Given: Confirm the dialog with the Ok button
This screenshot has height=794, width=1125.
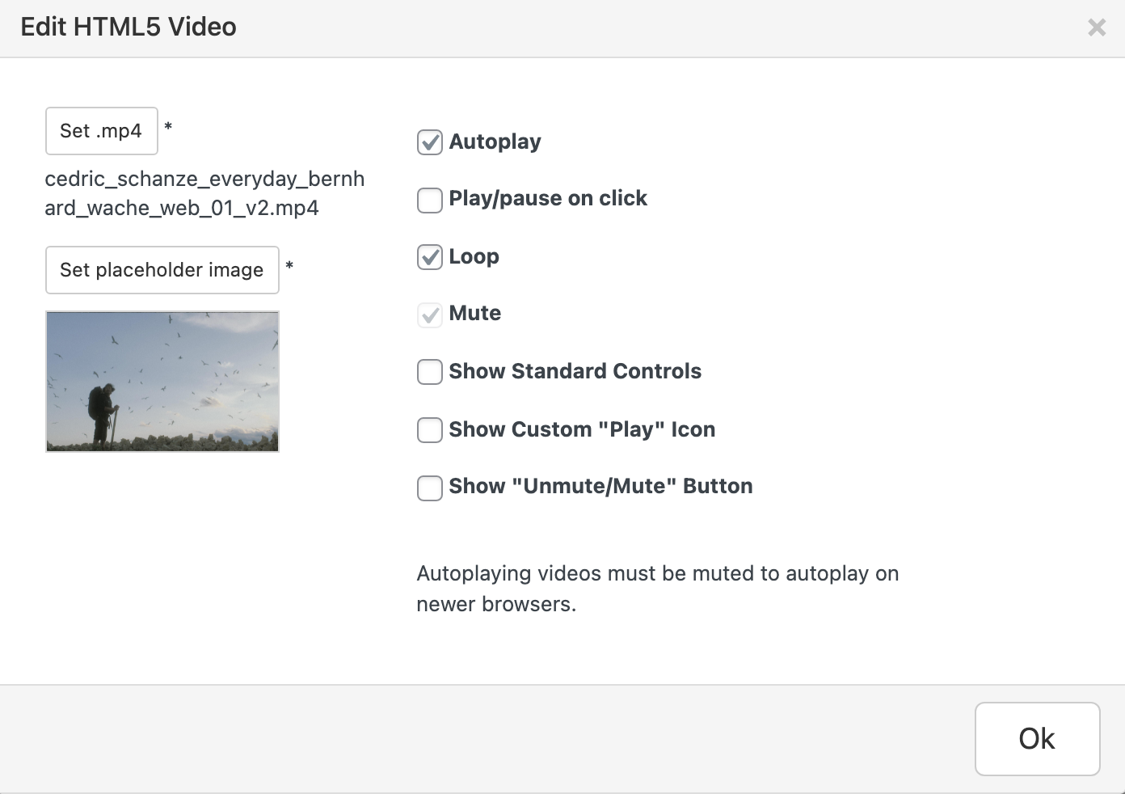Looking at the screenshot, I should click(1037, 738).
